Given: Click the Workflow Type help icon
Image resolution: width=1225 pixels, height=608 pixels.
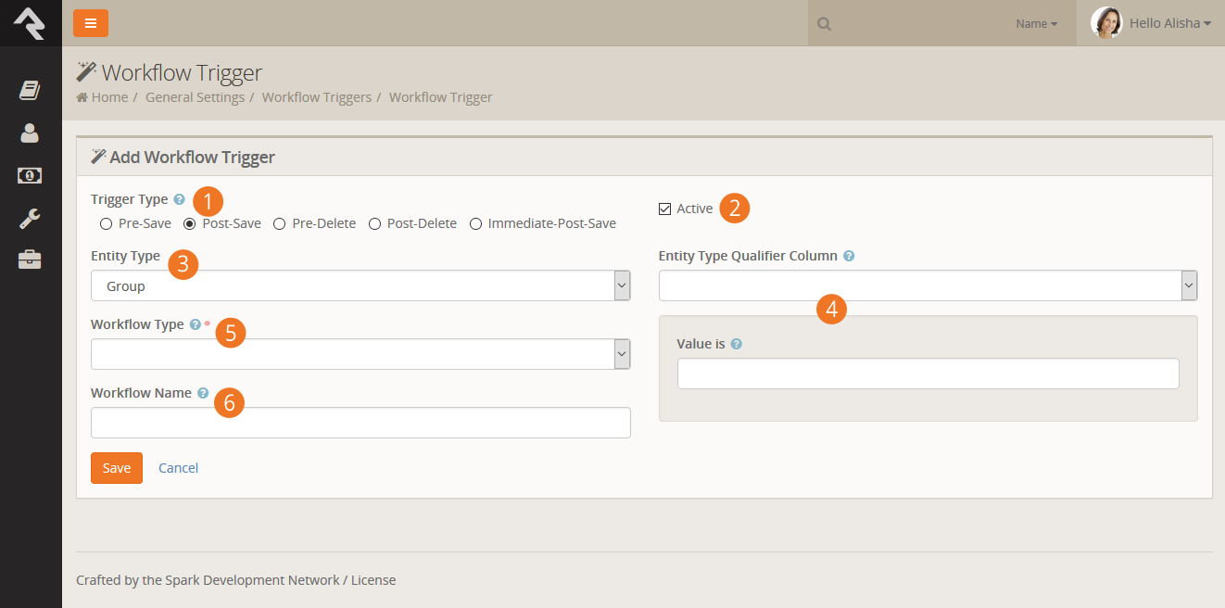Looking at the screenshot, I should (195, 324).
